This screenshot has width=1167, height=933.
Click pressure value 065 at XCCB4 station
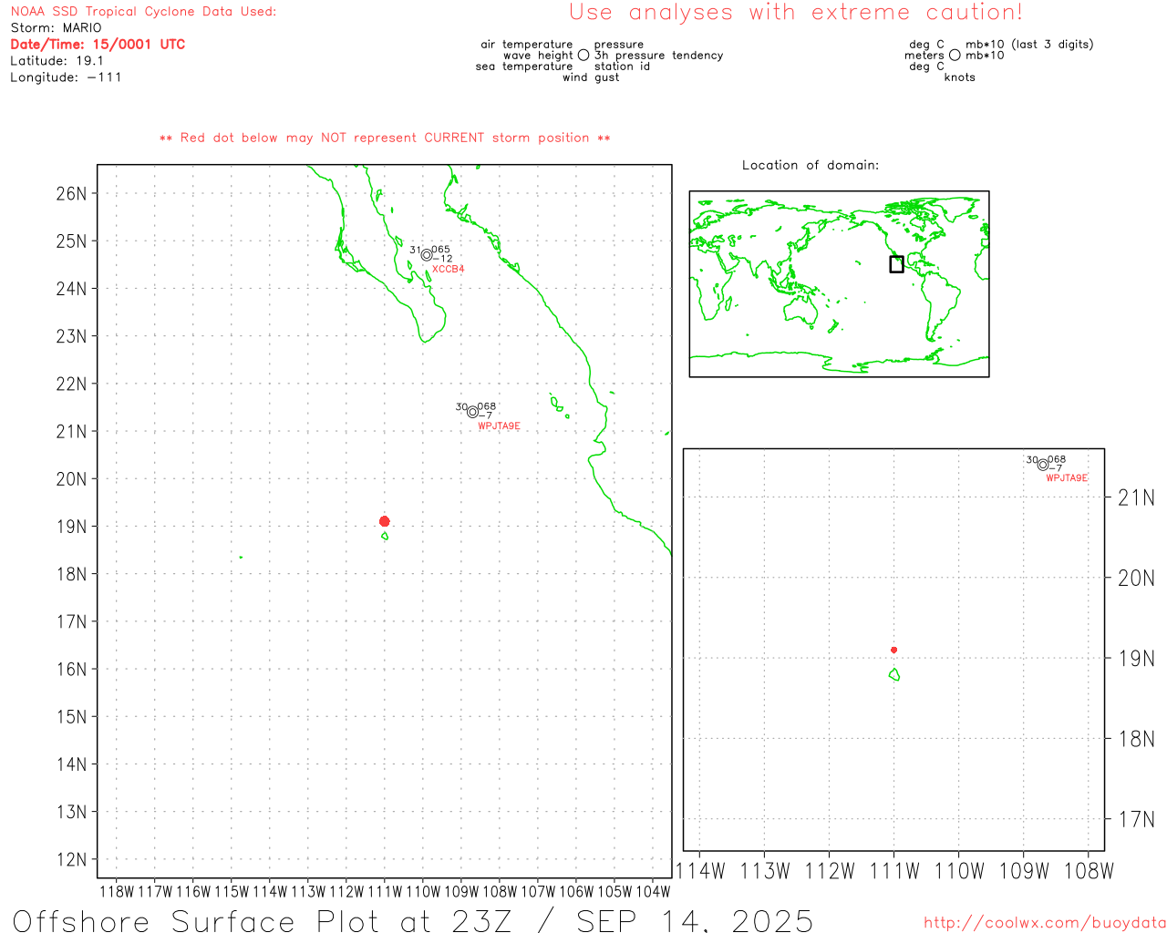point(440,250)
